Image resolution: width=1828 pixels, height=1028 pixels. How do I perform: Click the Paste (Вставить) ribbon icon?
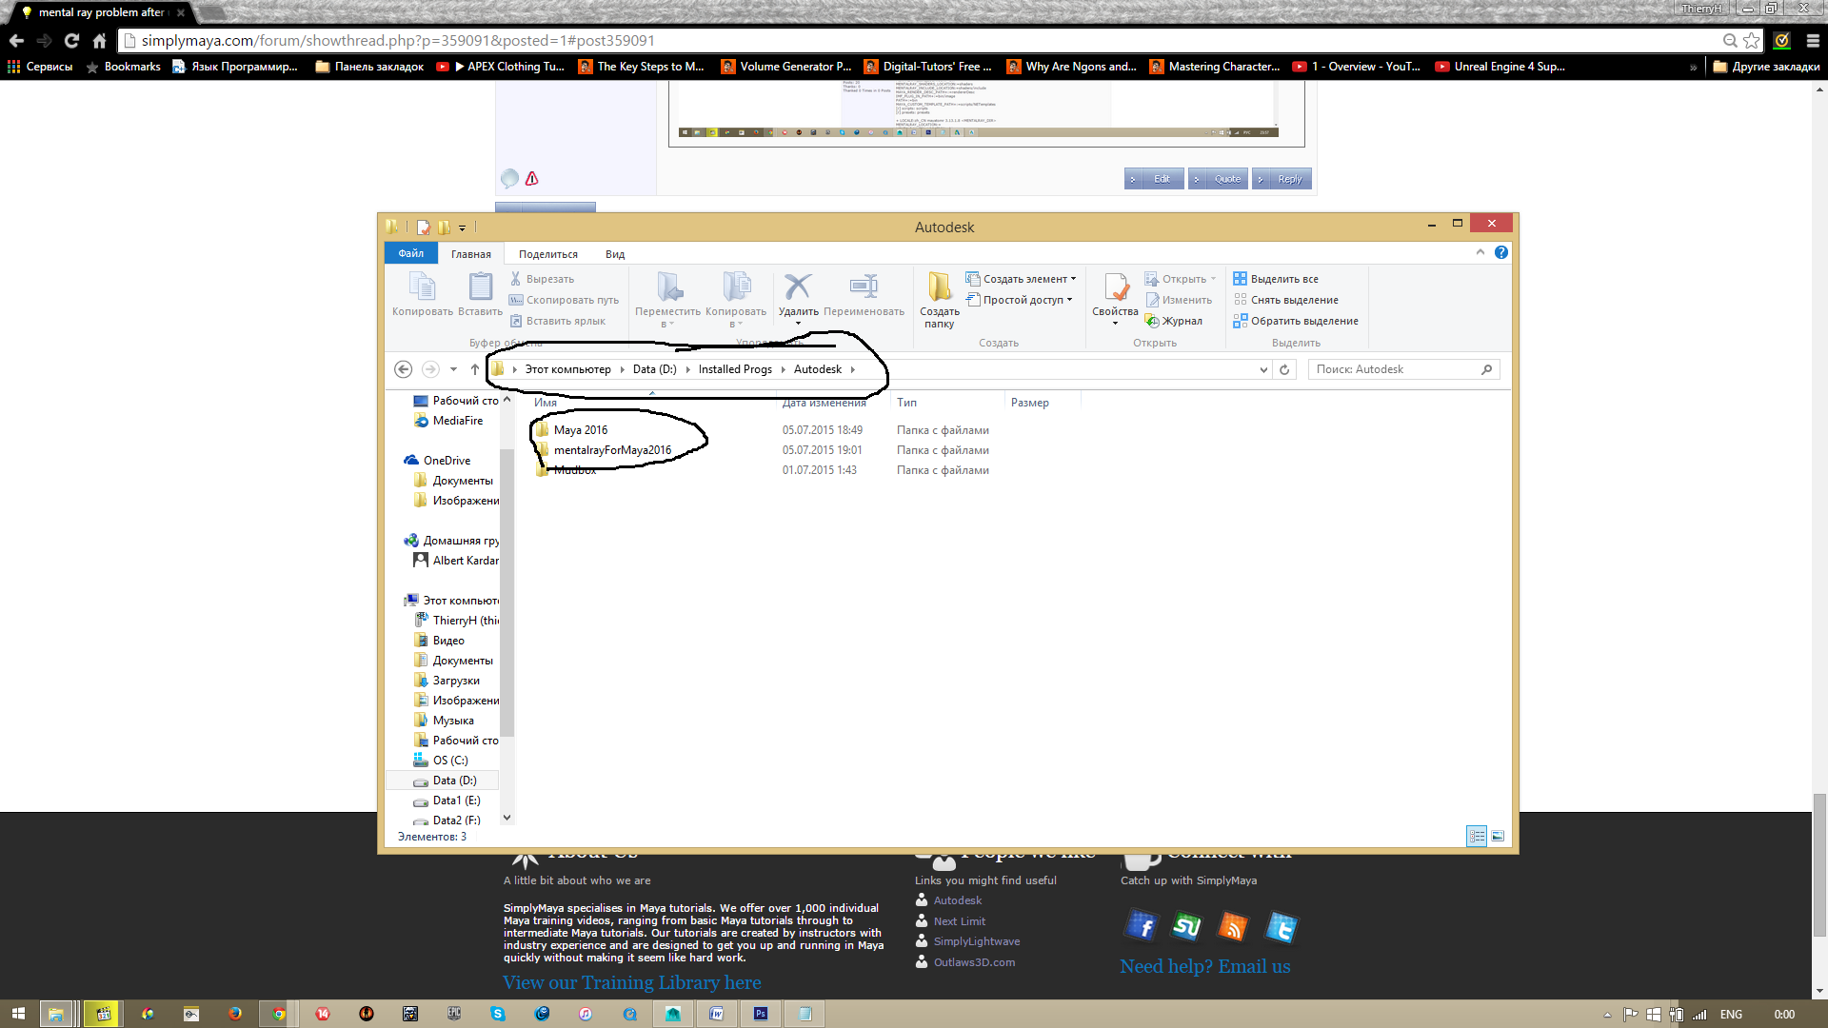tap(480, 294)
